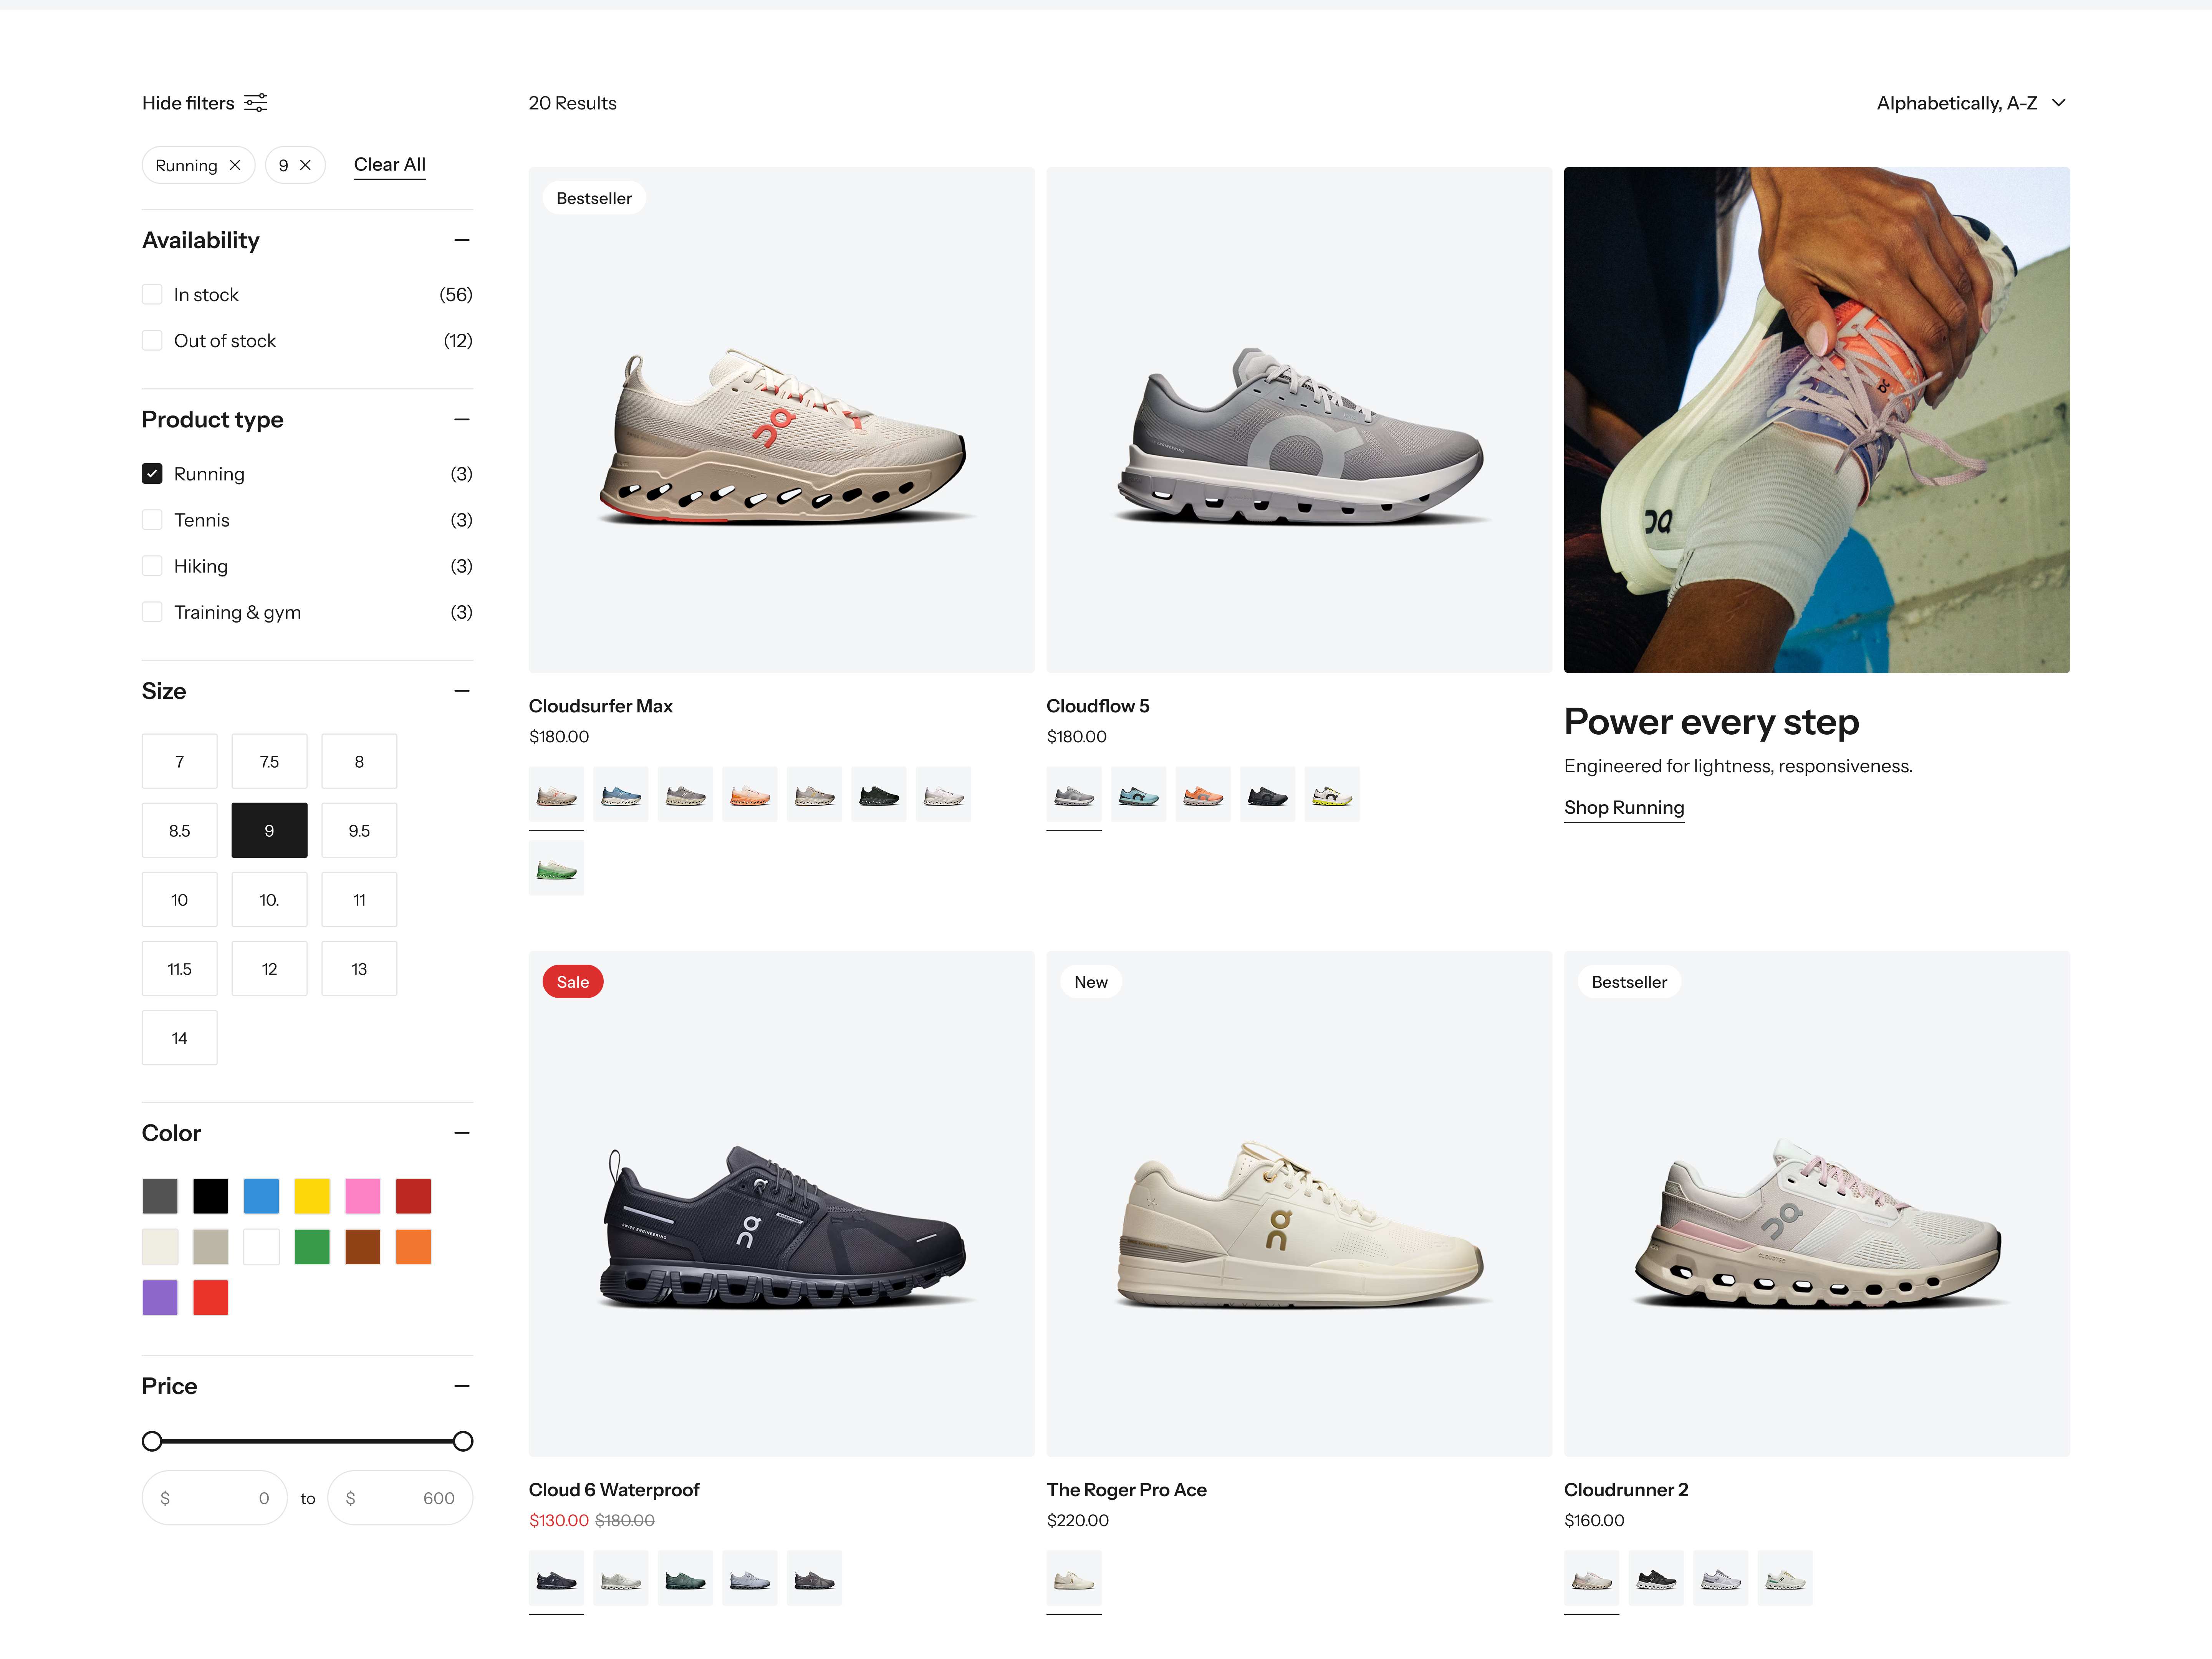Enable the In stock checkbox
The width and height of the screenshot is (2212, 1659).
point(152,294)
